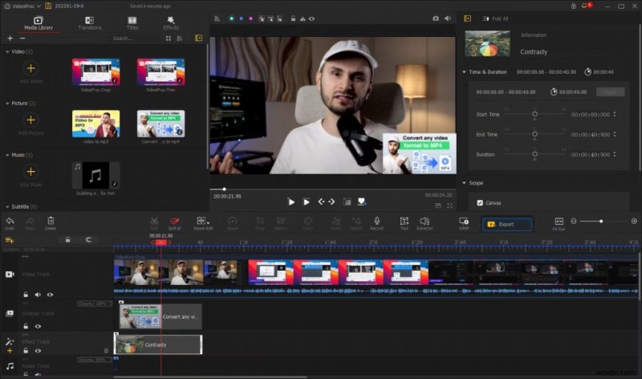
Task: Mute the preview with the speaker icon
Action: 449,18
